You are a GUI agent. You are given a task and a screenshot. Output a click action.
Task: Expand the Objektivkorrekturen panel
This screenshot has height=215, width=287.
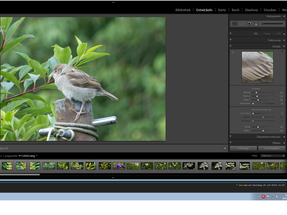pos(284,137)
